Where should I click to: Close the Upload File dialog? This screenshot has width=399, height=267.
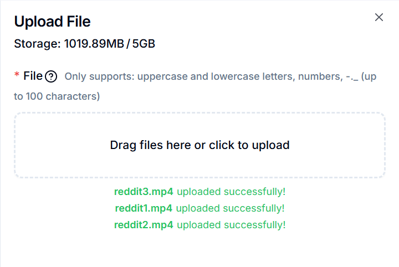[379, 17]
